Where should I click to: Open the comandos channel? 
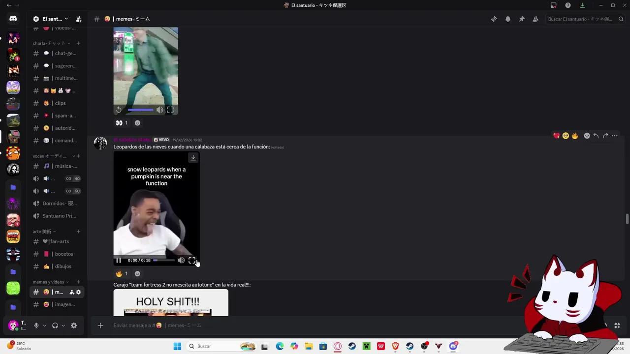point(56,141)
